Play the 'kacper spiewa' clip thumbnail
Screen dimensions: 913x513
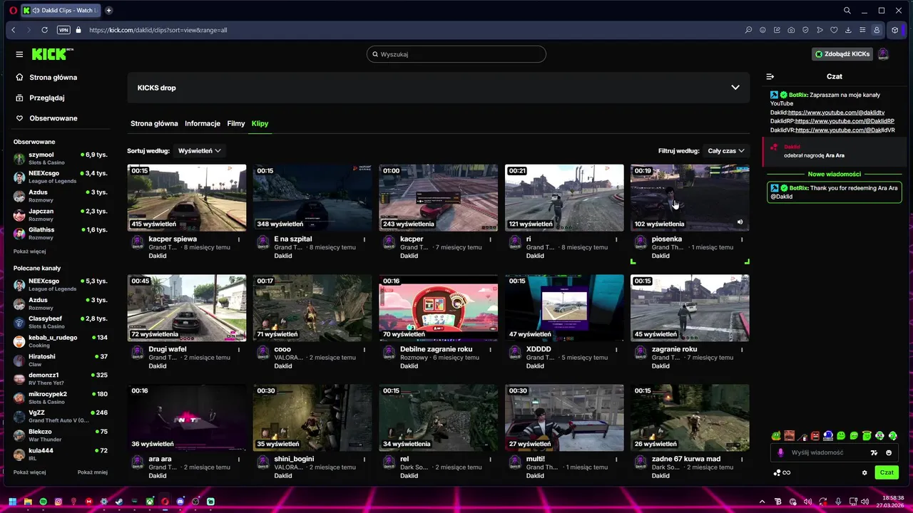pos(187,197)
